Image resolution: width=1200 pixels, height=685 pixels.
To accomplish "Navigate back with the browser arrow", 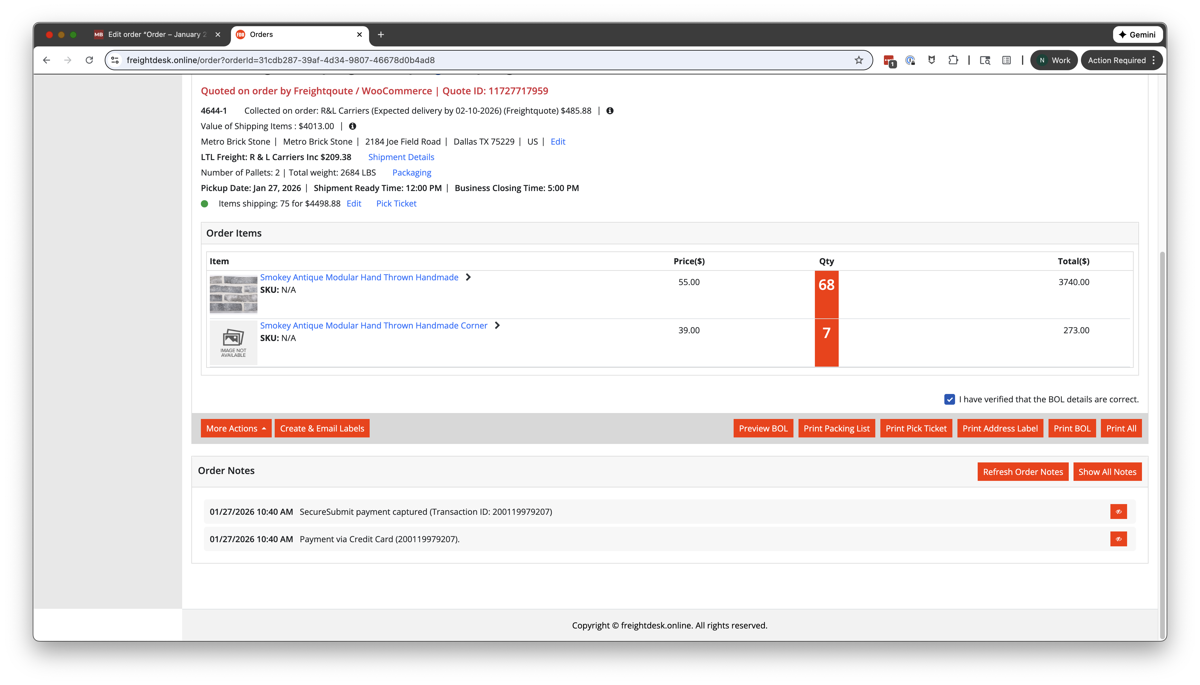I will pyautogui.click(x=46, y=60).
